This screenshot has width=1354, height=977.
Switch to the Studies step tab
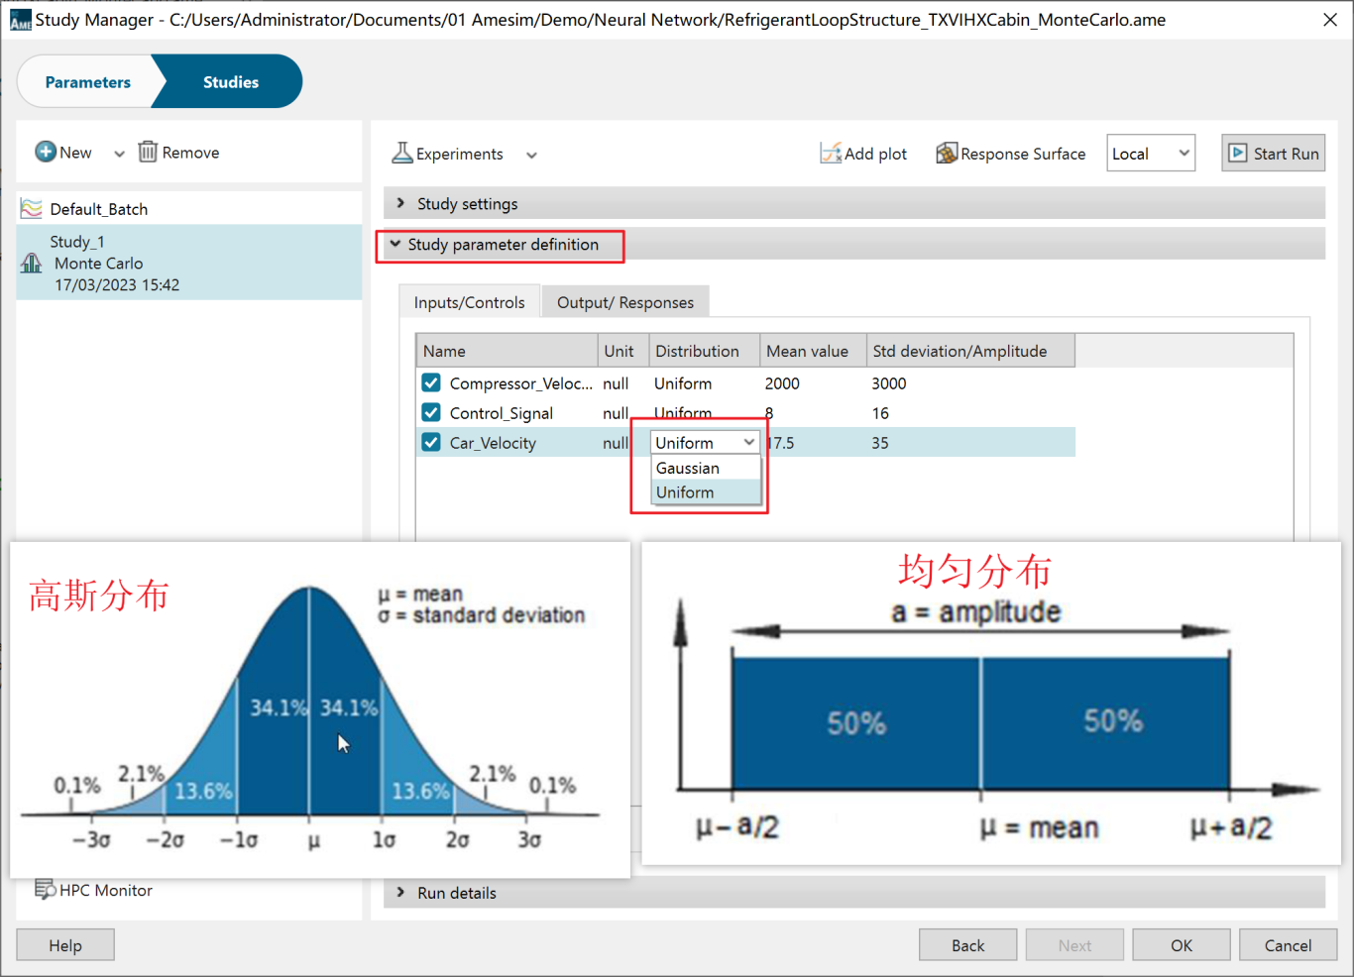point(230,82)
